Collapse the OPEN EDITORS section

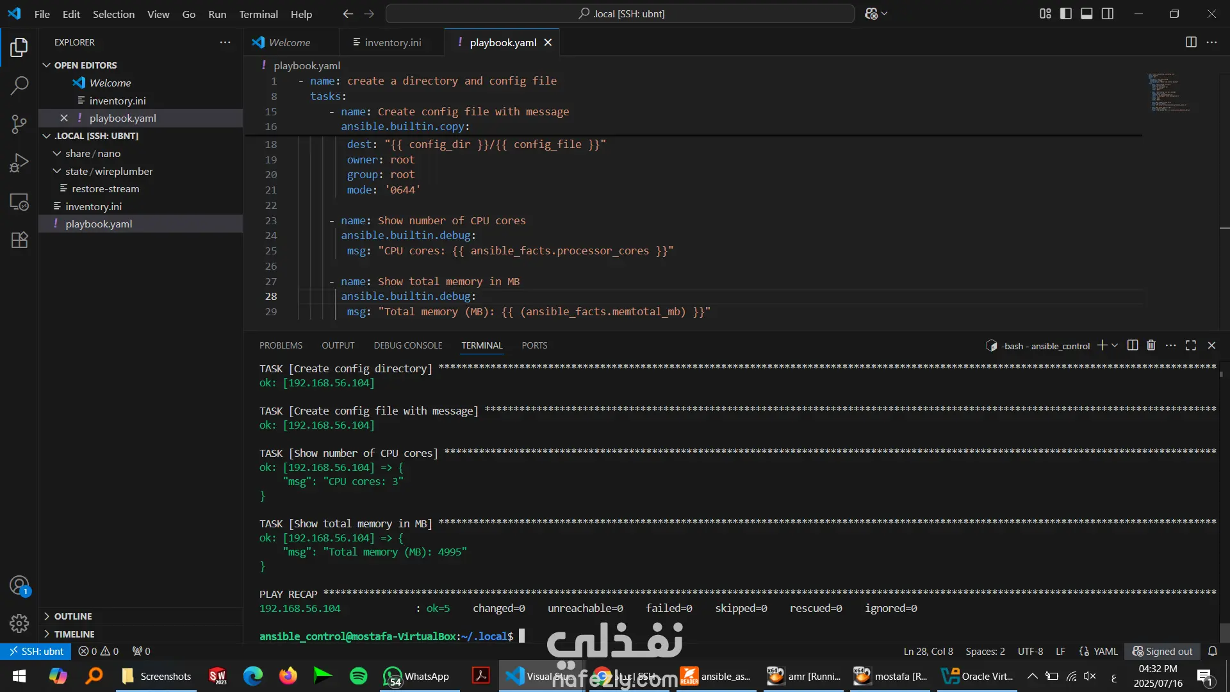pyautogui.click(x=85, y=65)
